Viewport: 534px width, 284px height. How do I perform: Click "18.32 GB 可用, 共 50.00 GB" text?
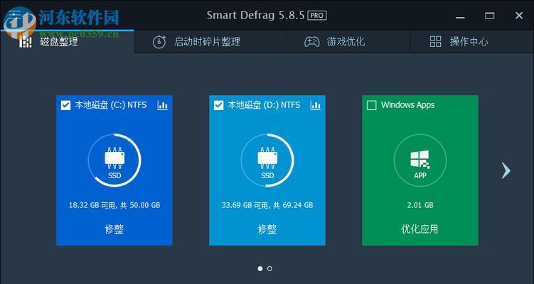(x=114, y=205)
